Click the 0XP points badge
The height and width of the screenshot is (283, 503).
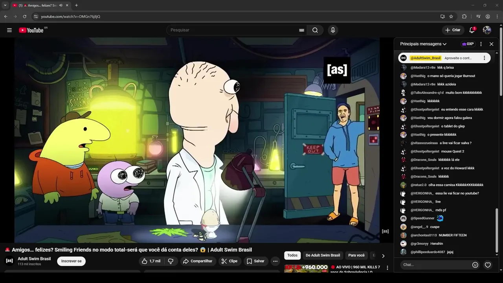click(x=468, y=44)
